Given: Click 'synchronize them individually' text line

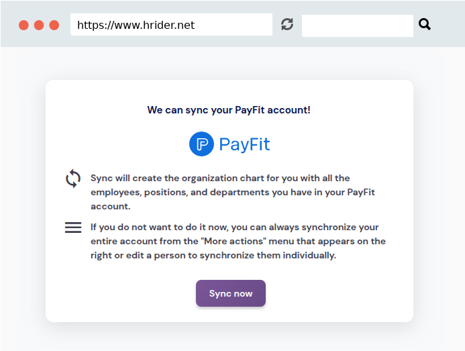Looking at the screenshot, I should tap(213, 256).
